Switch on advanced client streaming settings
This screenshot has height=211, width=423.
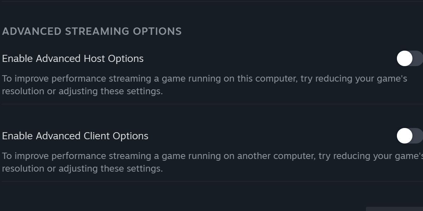409,136
